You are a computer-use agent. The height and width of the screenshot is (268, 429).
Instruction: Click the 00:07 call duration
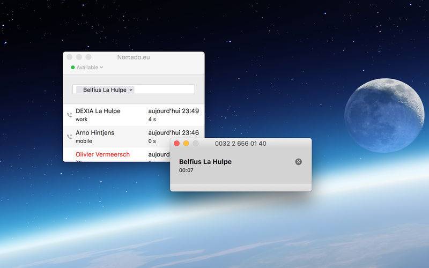click(x=186, y=170)
